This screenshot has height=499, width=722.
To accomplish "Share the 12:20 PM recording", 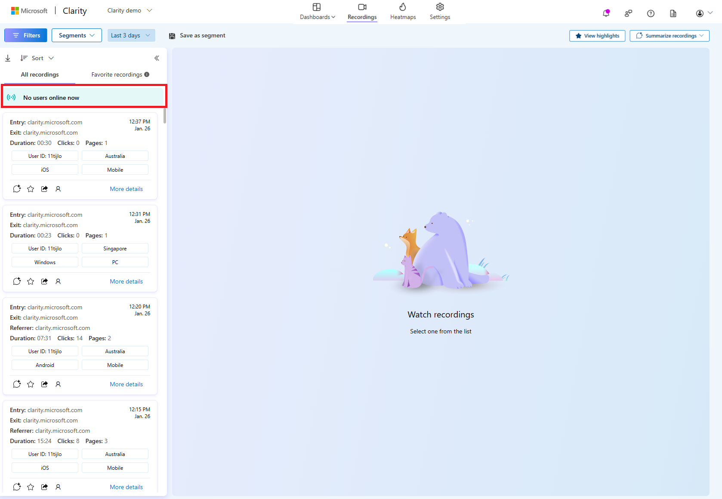I will tap(44, 384).
